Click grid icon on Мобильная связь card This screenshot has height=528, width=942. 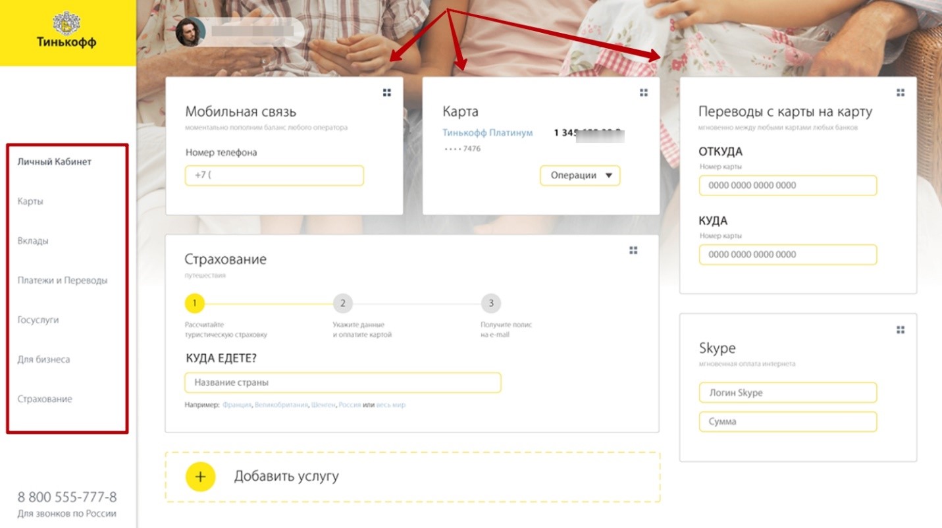point(387,93)
